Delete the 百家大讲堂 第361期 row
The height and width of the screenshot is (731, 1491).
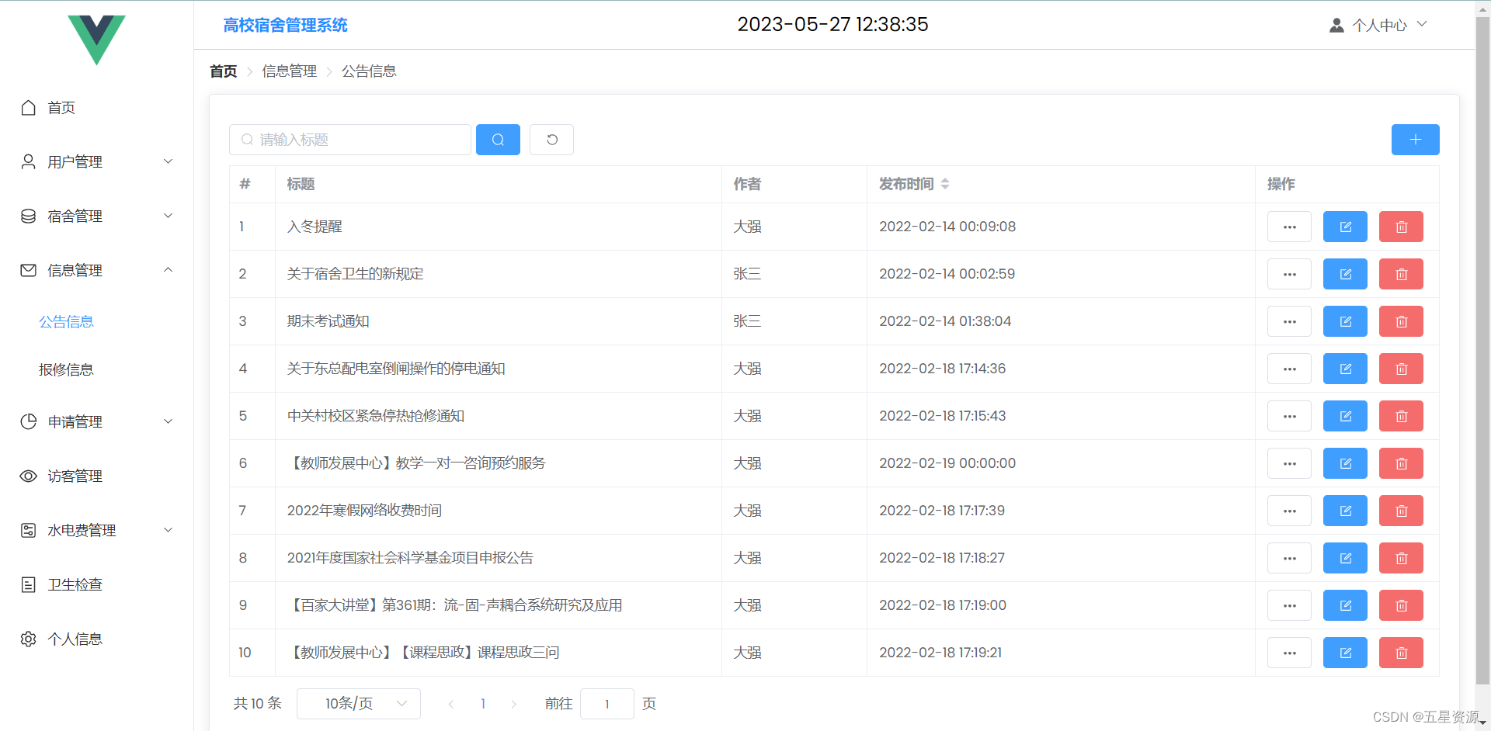click(1401, 605)
